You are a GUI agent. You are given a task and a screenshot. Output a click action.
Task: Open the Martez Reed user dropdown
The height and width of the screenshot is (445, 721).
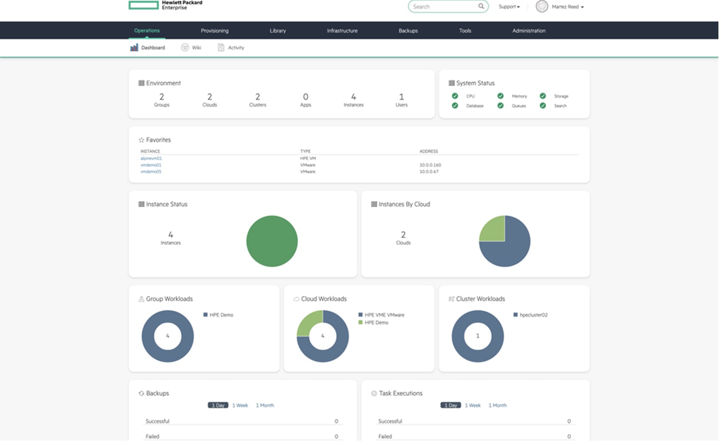pos(568,7)
